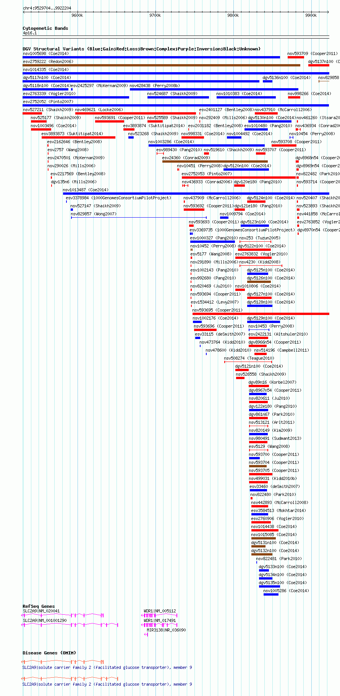340x696 pixels.
Task: Open nsv508274 (Teague2010) variant
Action: point(249,358)
